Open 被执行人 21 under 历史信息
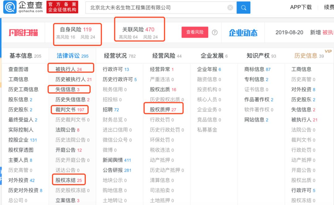The height and width of the screenshot is (205, 334). tap(304, 120)
